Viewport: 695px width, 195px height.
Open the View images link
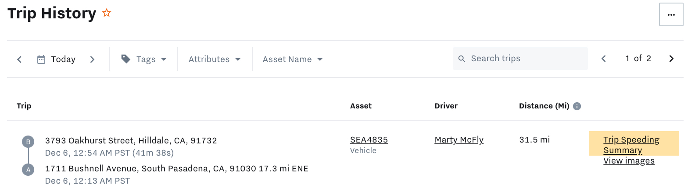629,161
